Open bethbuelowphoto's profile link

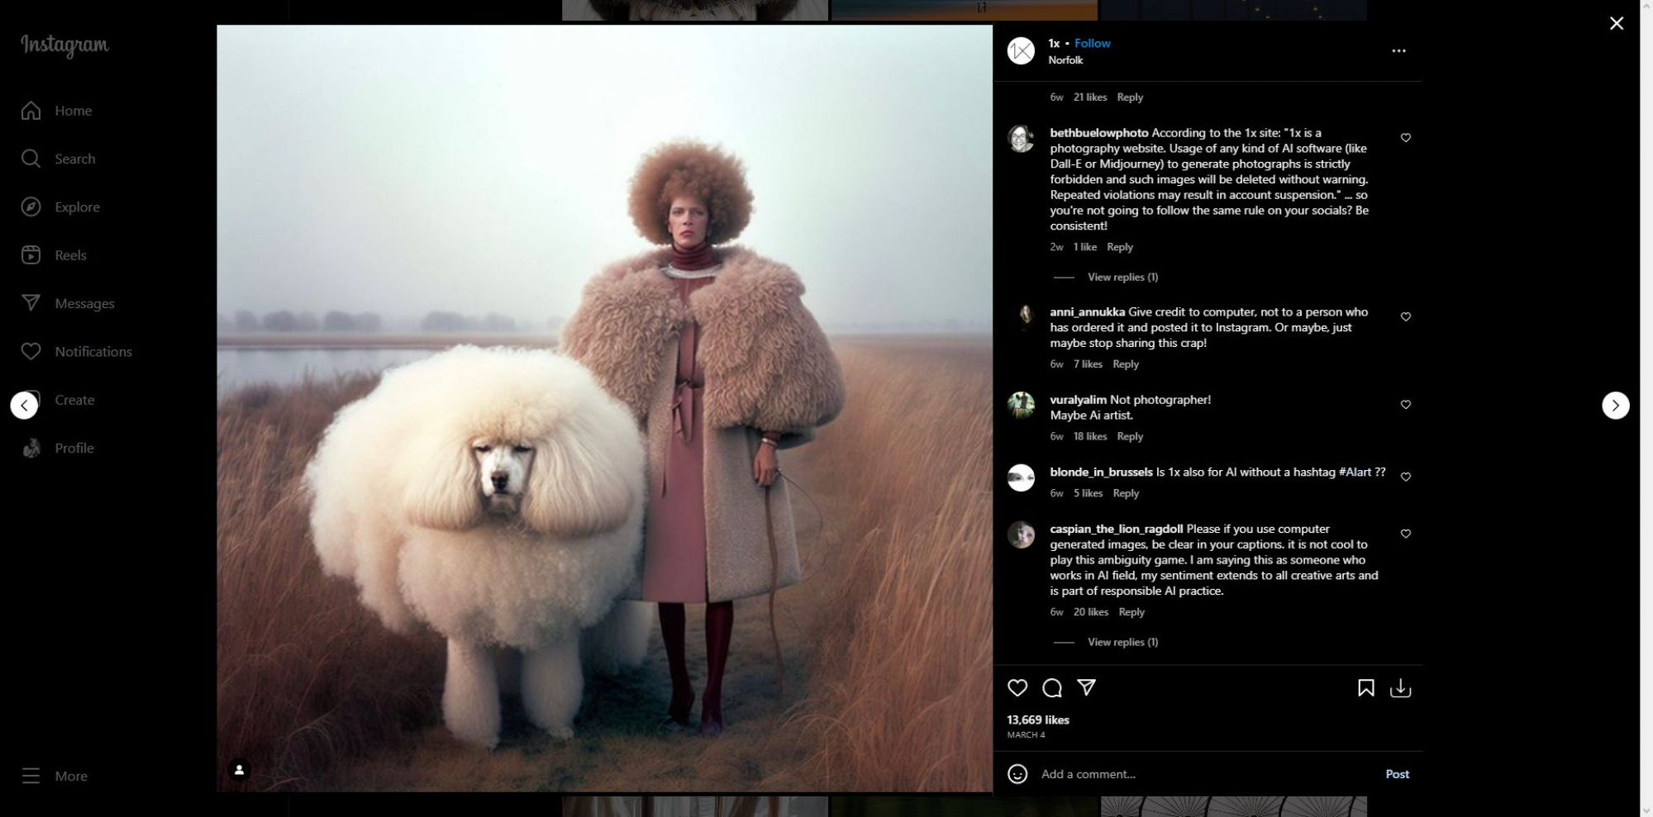click(1098, 133)
